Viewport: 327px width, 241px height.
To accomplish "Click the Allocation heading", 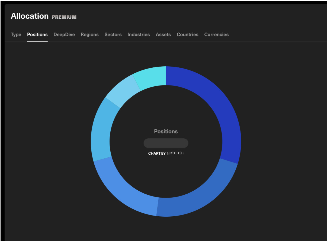I will click(30, 16).
